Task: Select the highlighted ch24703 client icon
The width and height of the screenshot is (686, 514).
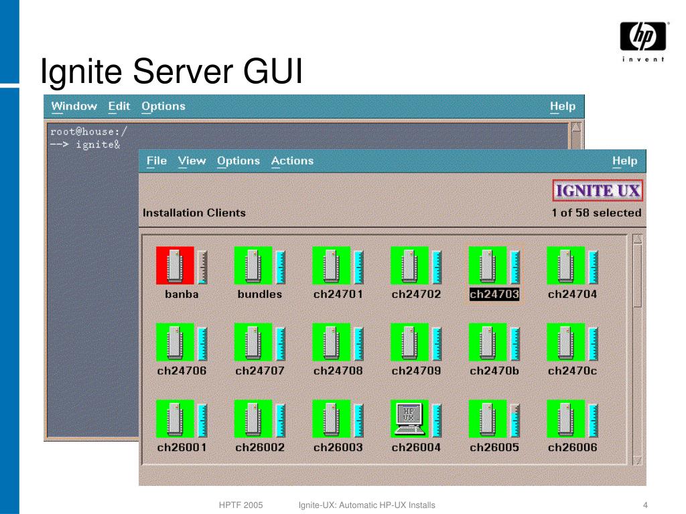Action: 488,265
